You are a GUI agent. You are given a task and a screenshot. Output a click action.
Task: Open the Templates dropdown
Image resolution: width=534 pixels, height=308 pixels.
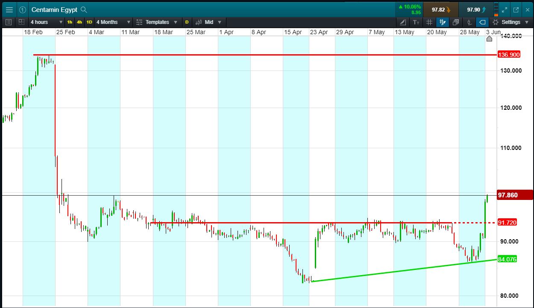pos(156,22)
